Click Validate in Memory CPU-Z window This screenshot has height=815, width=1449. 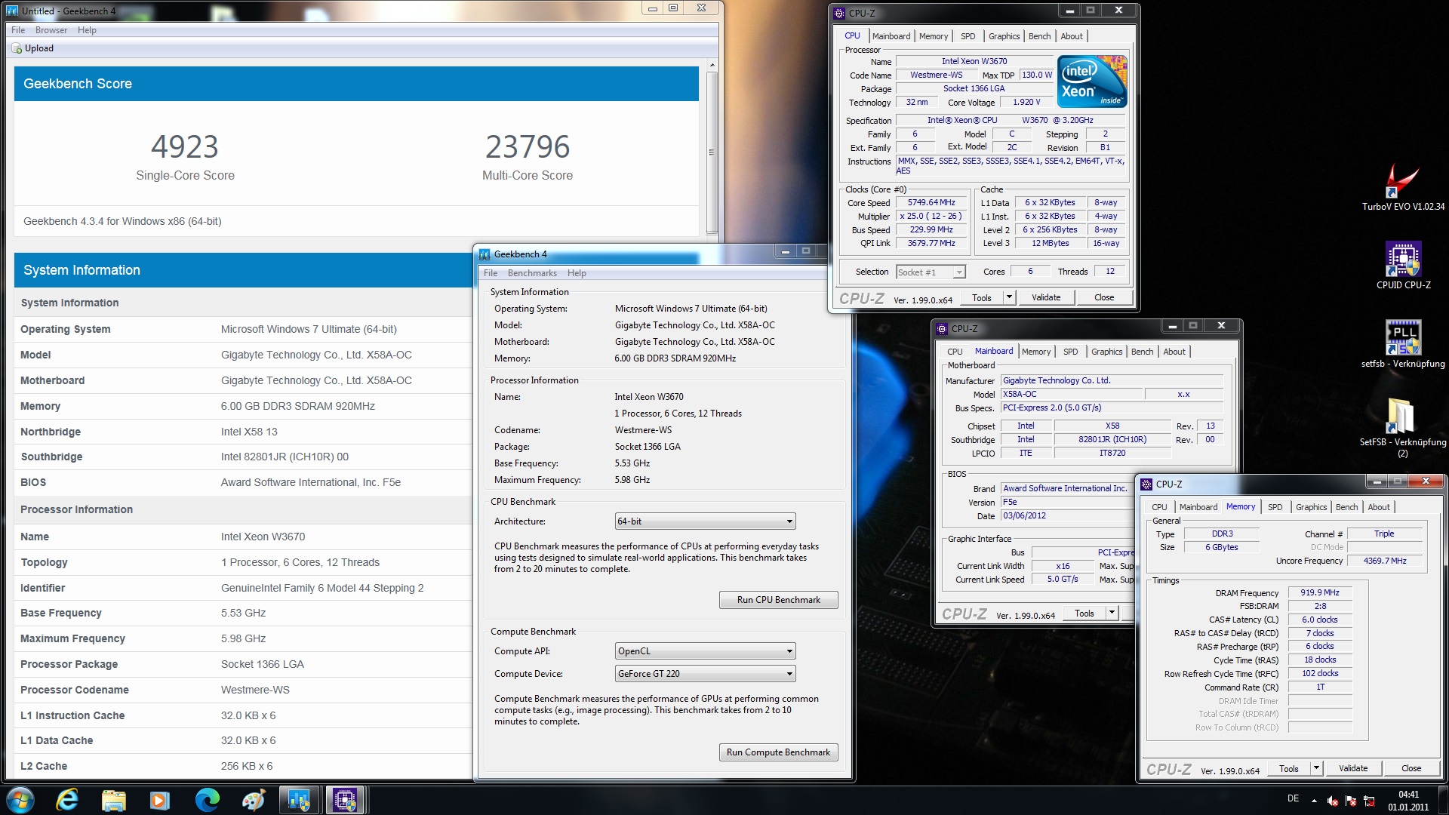coord(1353,768)
